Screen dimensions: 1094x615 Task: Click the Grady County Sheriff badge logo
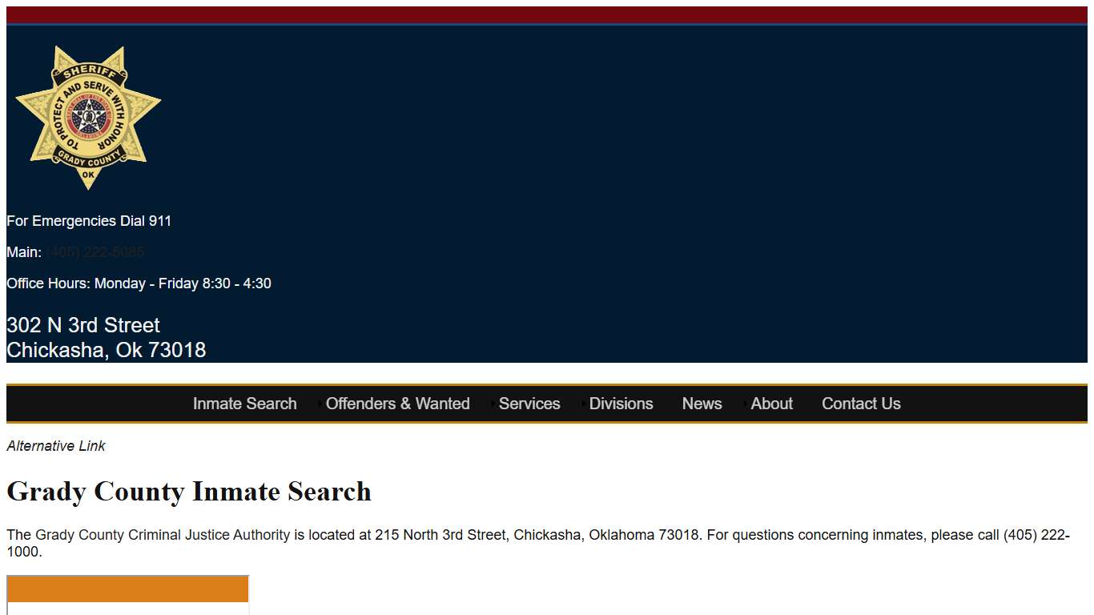[88, 117]
